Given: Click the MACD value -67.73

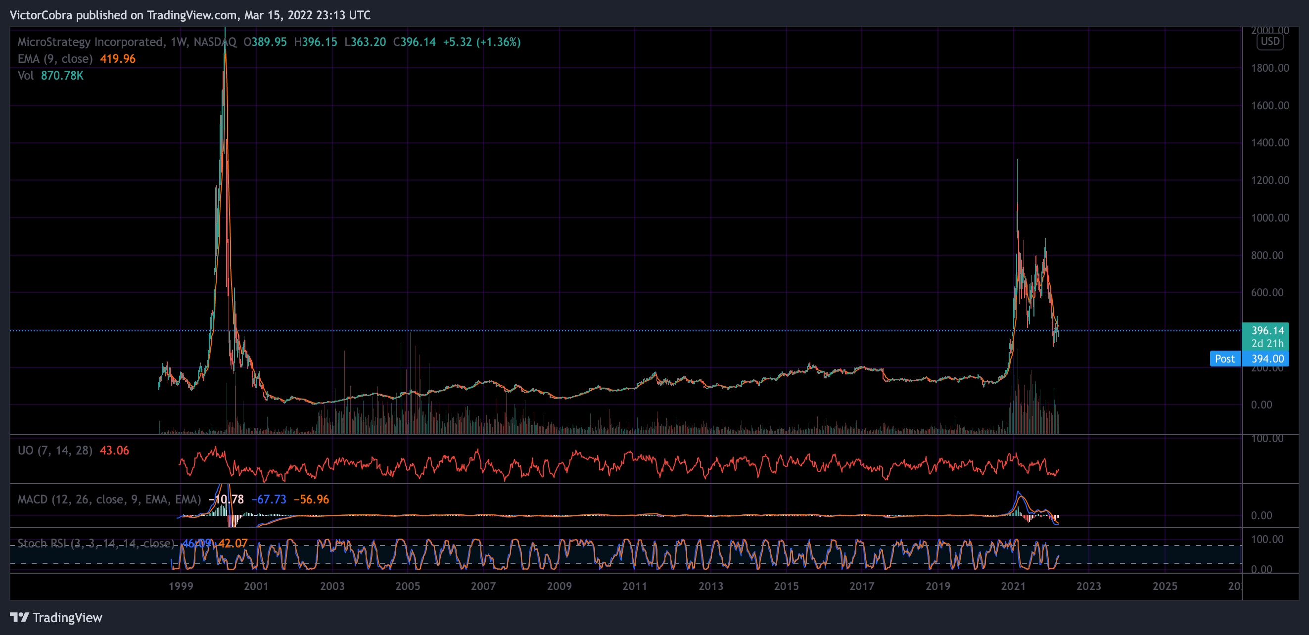Looking at the screenshot, I should pos(269,499).
